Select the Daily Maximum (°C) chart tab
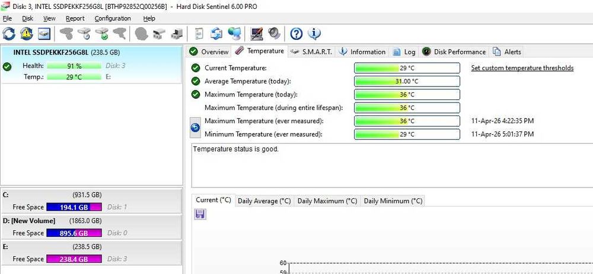 tap(327, 201)
